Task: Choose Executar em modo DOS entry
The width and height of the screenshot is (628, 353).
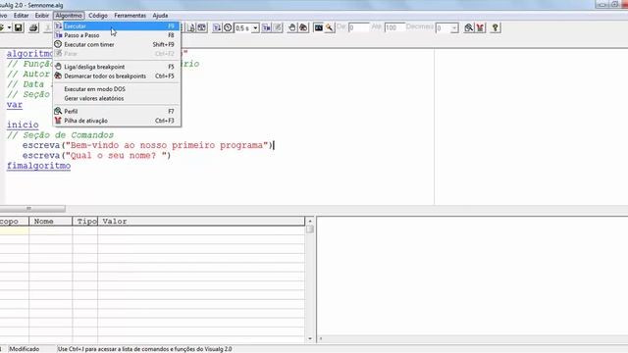Action: tap(117, 89)
